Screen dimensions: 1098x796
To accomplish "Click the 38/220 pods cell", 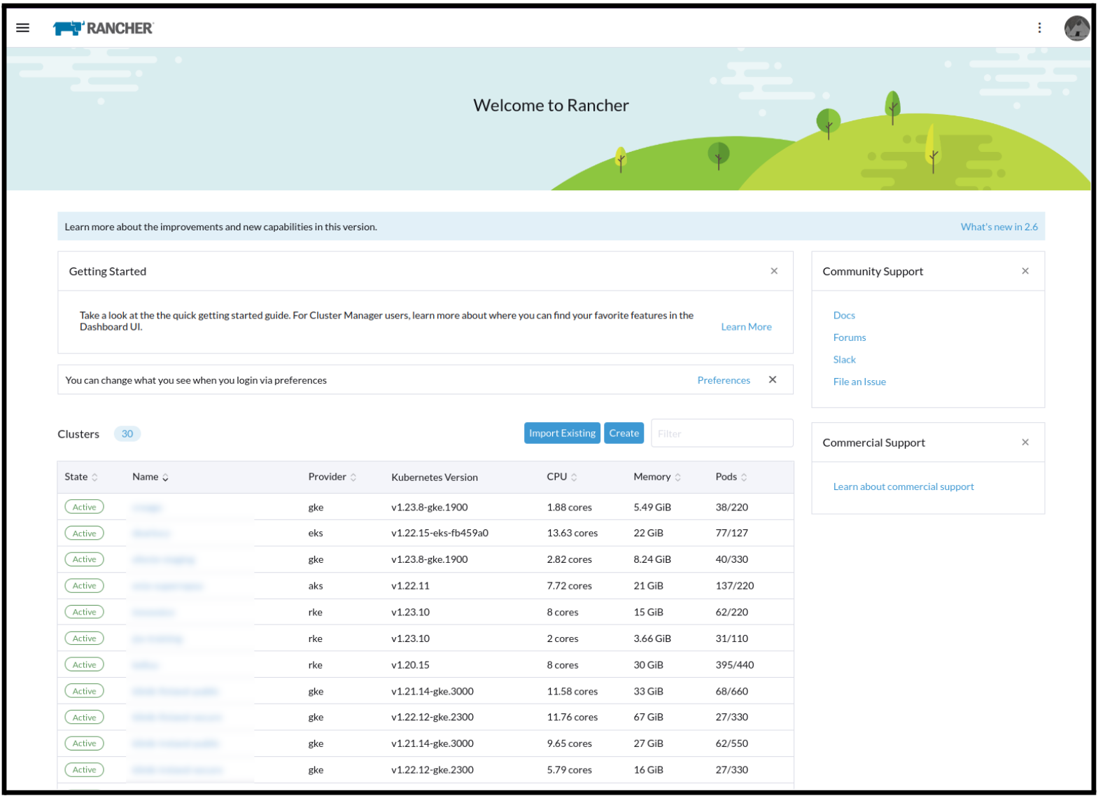I will [x=732, y=508].
